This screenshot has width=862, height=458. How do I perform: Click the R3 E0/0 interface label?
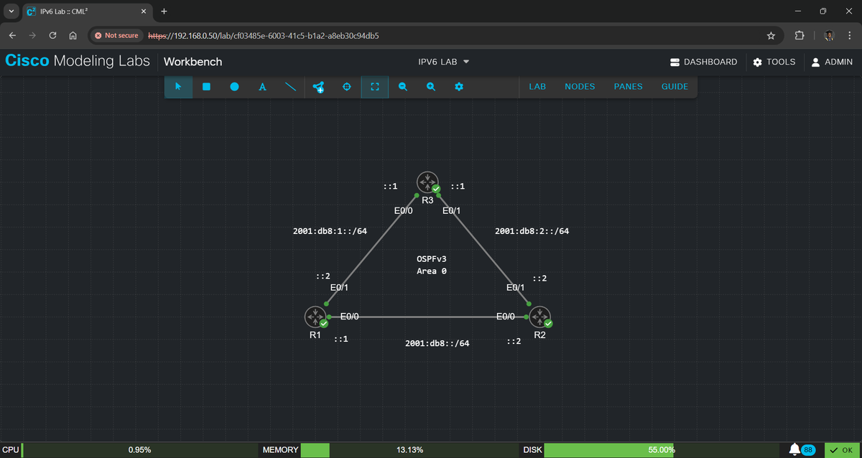pos(403,211)
